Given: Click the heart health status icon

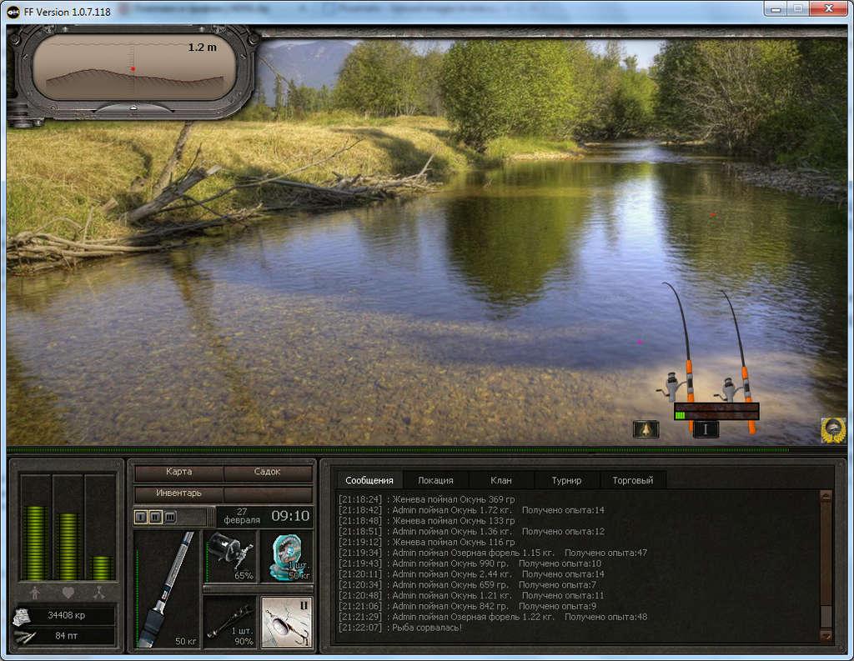Looking at the screenshot, I should pyautogui.click(x=68, y=593).
